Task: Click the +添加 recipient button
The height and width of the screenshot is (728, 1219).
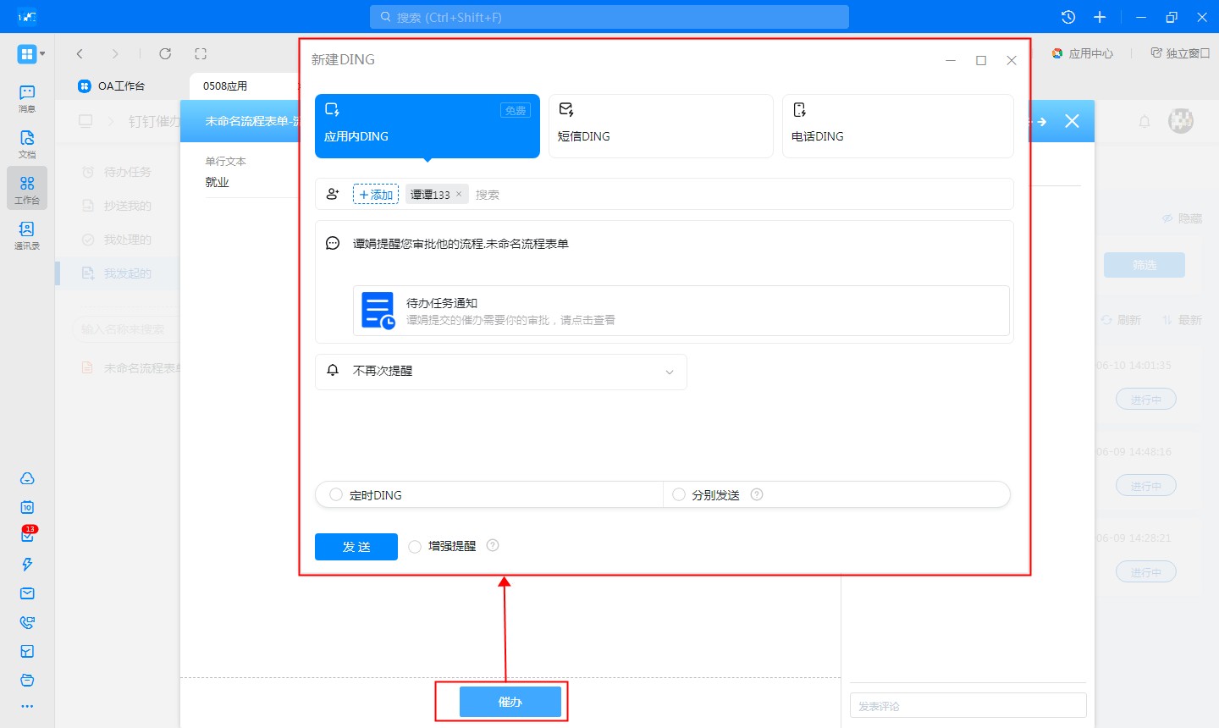Action: pyautogui.click(x=376, y=195)
